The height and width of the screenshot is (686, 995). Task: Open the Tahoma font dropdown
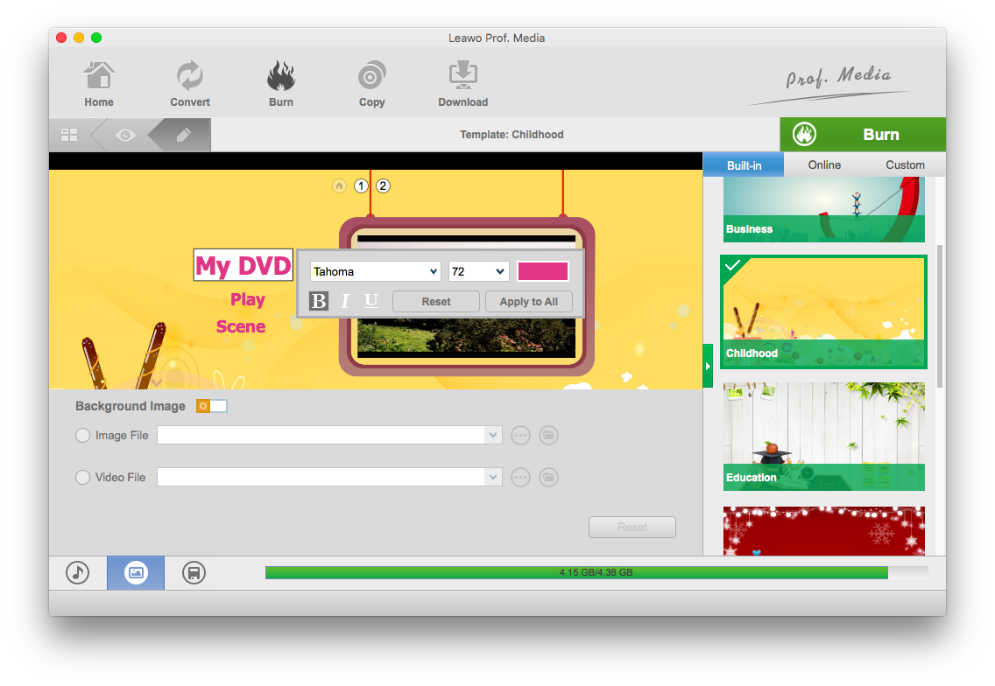click(x=375, y=271)
